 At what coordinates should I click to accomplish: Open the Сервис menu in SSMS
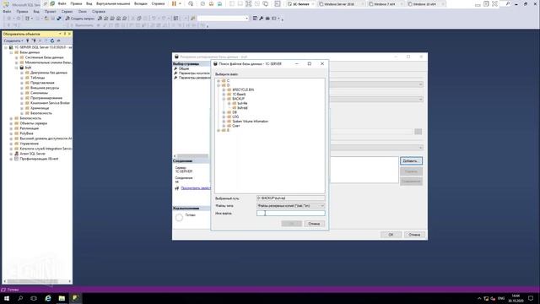pos(67,11)
